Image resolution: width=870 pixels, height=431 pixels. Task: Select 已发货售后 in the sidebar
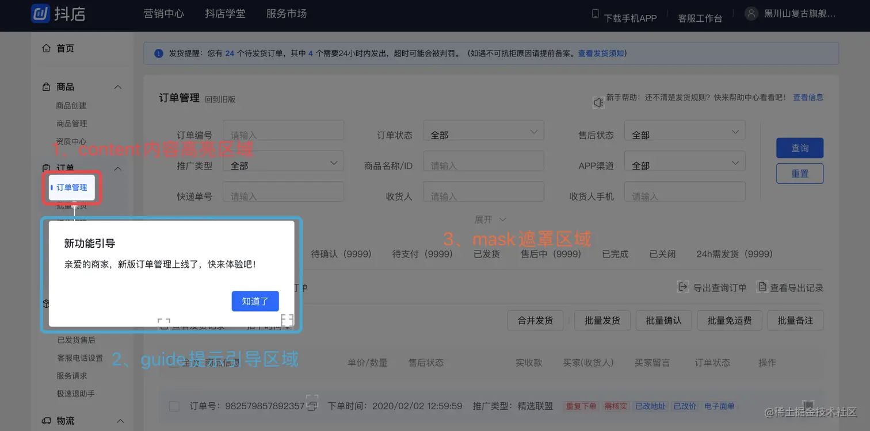[x=77, y=340]
